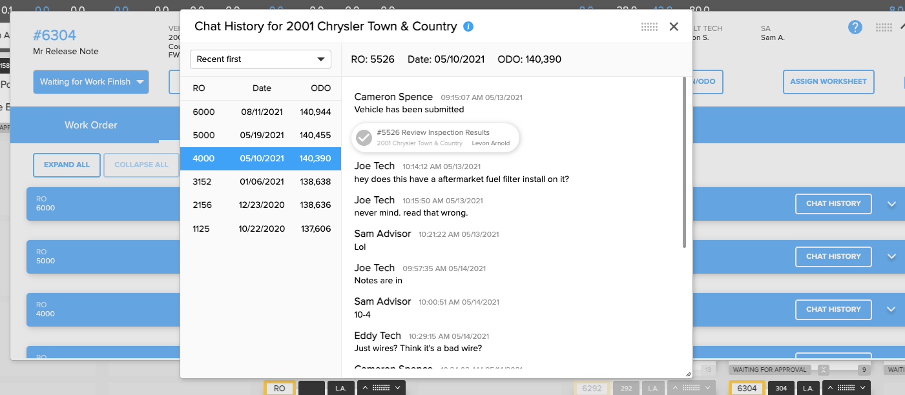Open the "Waiting for Work Finish" status dropdown
Viewport: 905px width, 395px height.
(91, 82)
